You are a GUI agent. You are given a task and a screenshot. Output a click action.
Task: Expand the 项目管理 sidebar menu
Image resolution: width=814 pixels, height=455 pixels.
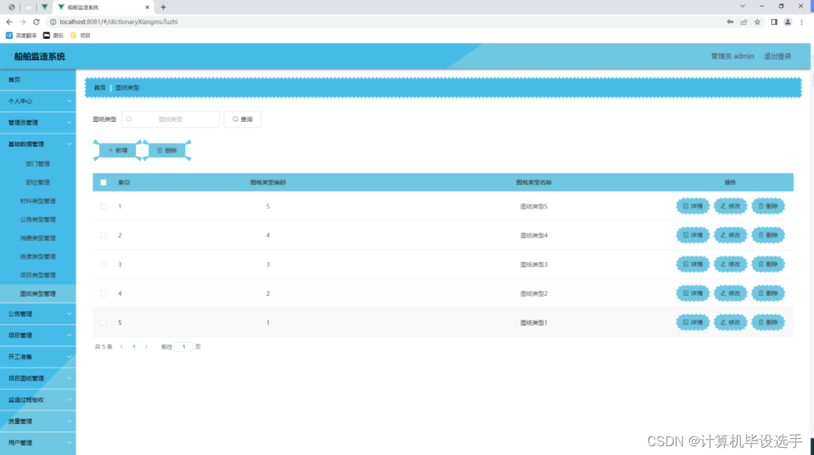click(38, 335)
